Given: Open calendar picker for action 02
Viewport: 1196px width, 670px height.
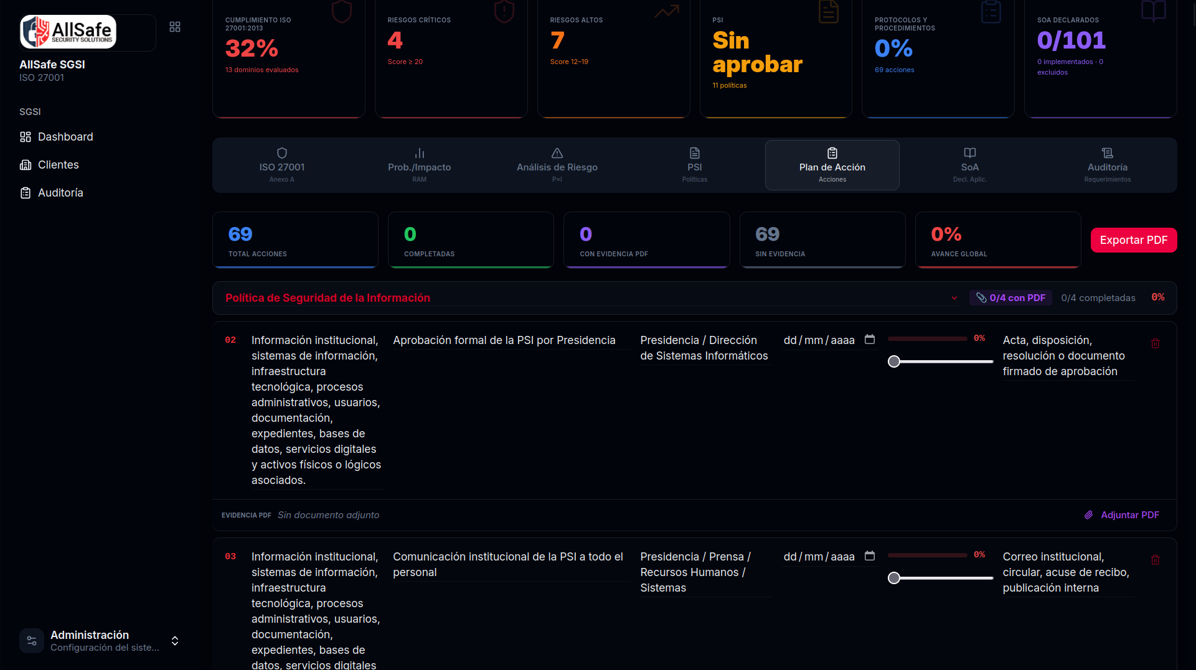Looking at the screenshot, I should (x=870, y=340).
